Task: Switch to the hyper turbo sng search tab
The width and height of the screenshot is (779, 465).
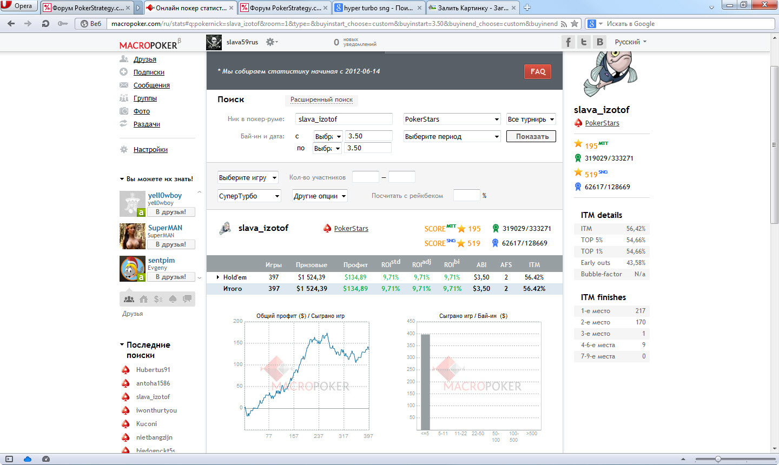Action: 378,8
